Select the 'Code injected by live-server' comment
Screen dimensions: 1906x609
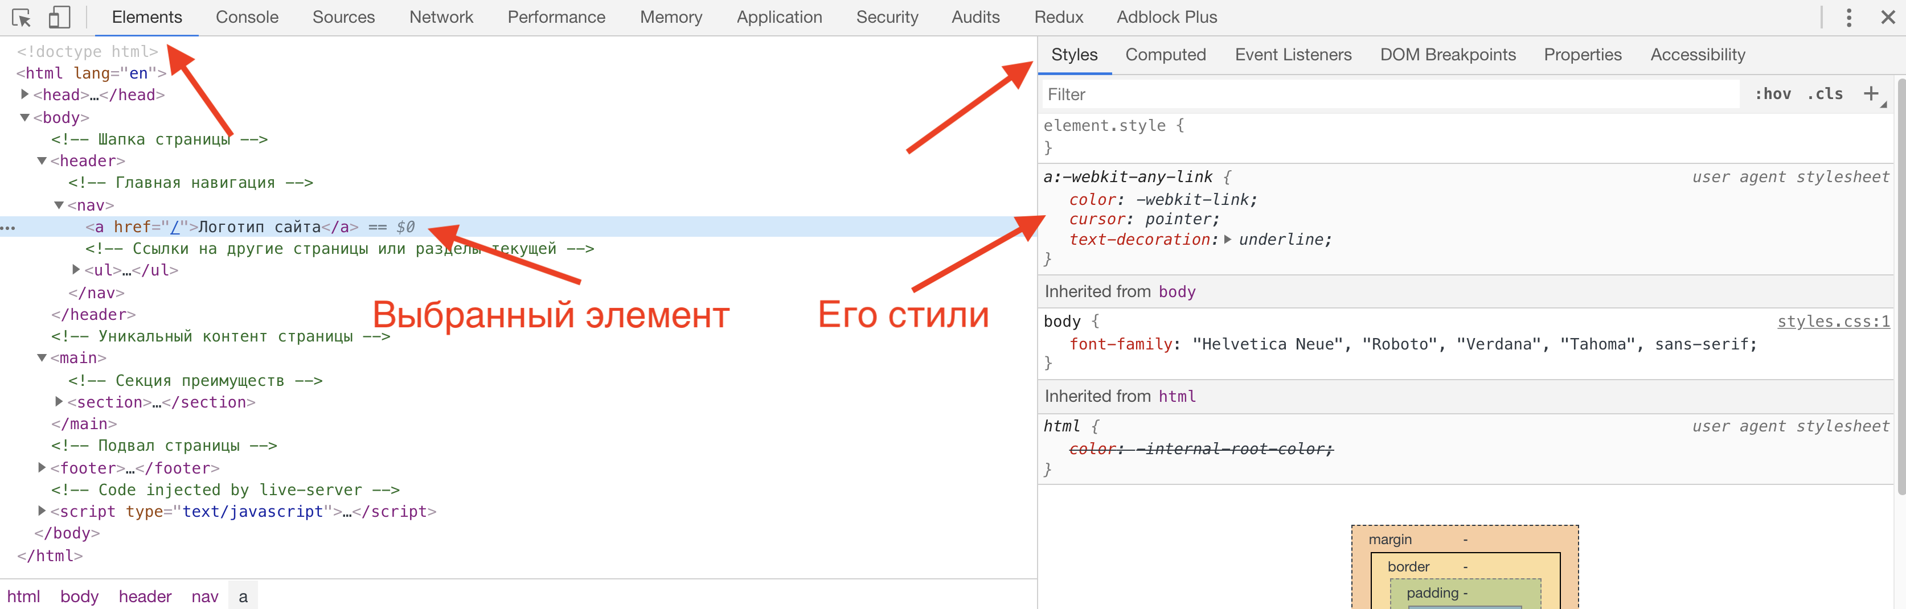[x=225, y=489]
